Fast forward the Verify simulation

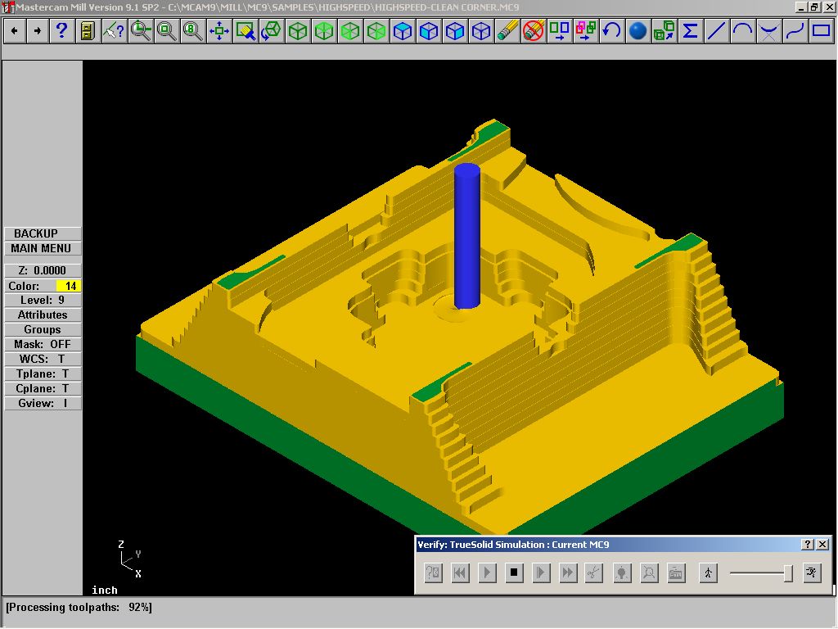tap(568, 572)
